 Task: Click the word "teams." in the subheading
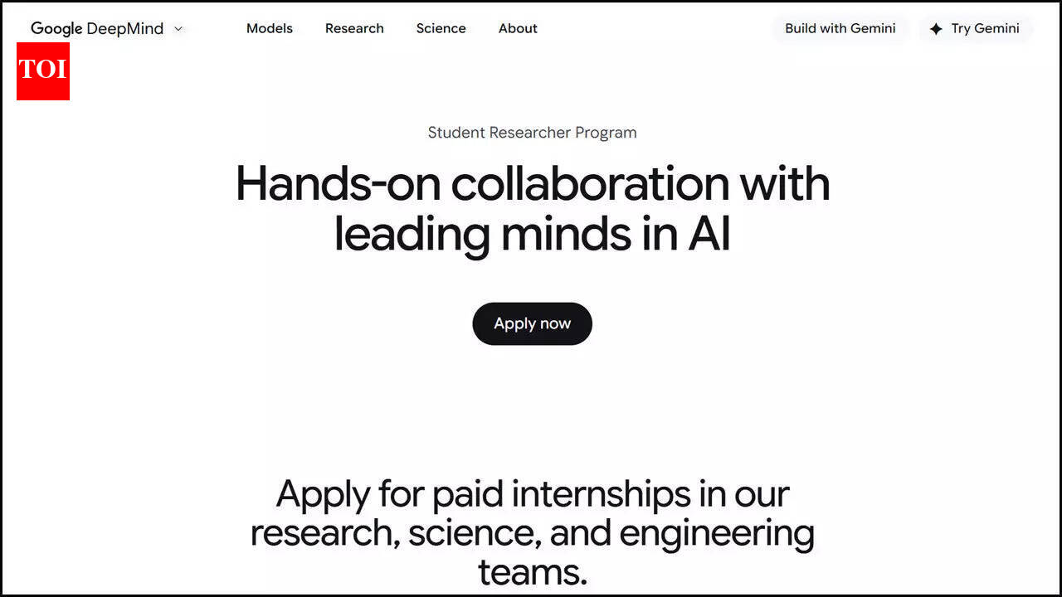pyautogui.click(x=532, y=572)
